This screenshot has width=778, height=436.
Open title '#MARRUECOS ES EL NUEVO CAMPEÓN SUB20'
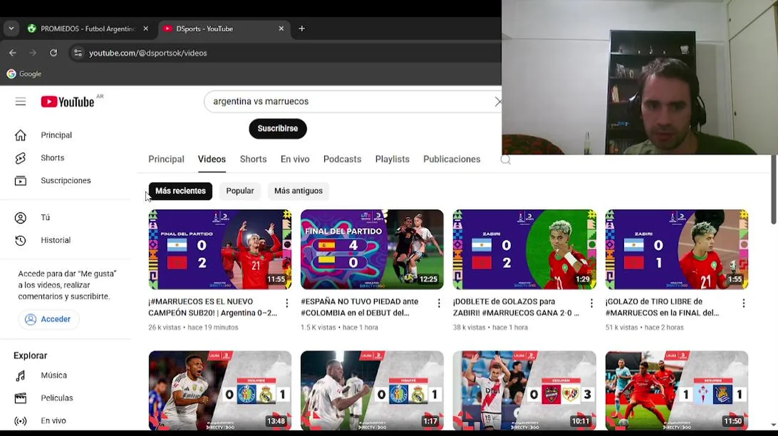pos(213,307)
